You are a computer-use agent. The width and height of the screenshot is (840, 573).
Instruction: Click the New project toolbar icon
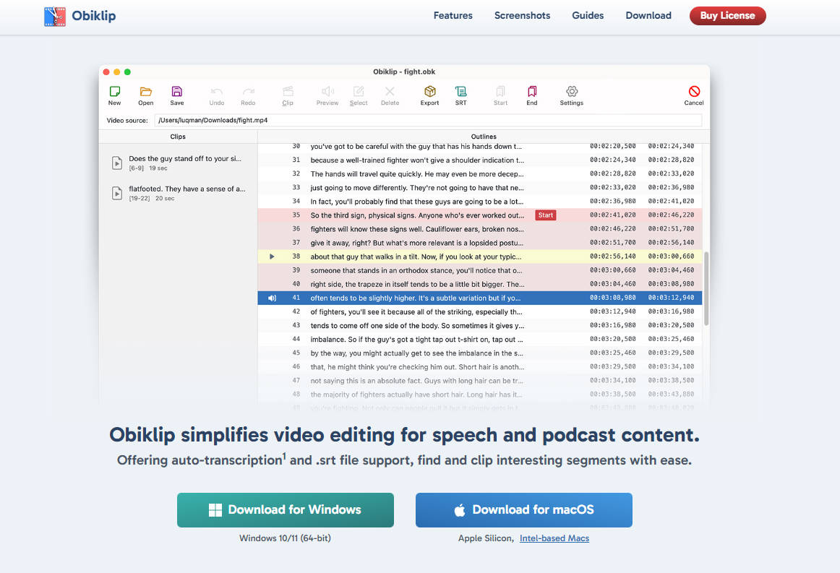pos(114,92)
